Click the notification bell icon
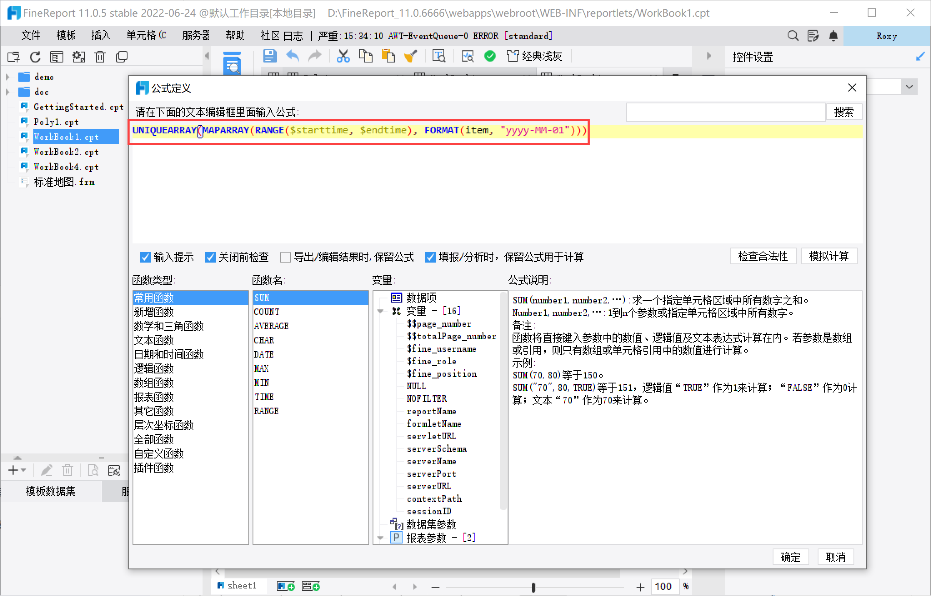Screen dimensions: 931x596 pyautogui.click(x=833, y=36)
